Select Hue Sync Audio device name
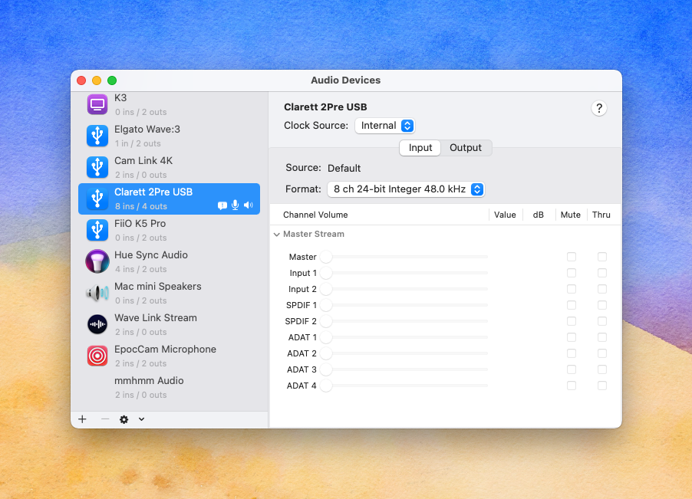Image resolution: width=692 pixels, height=499 pixels. point(151,254)
